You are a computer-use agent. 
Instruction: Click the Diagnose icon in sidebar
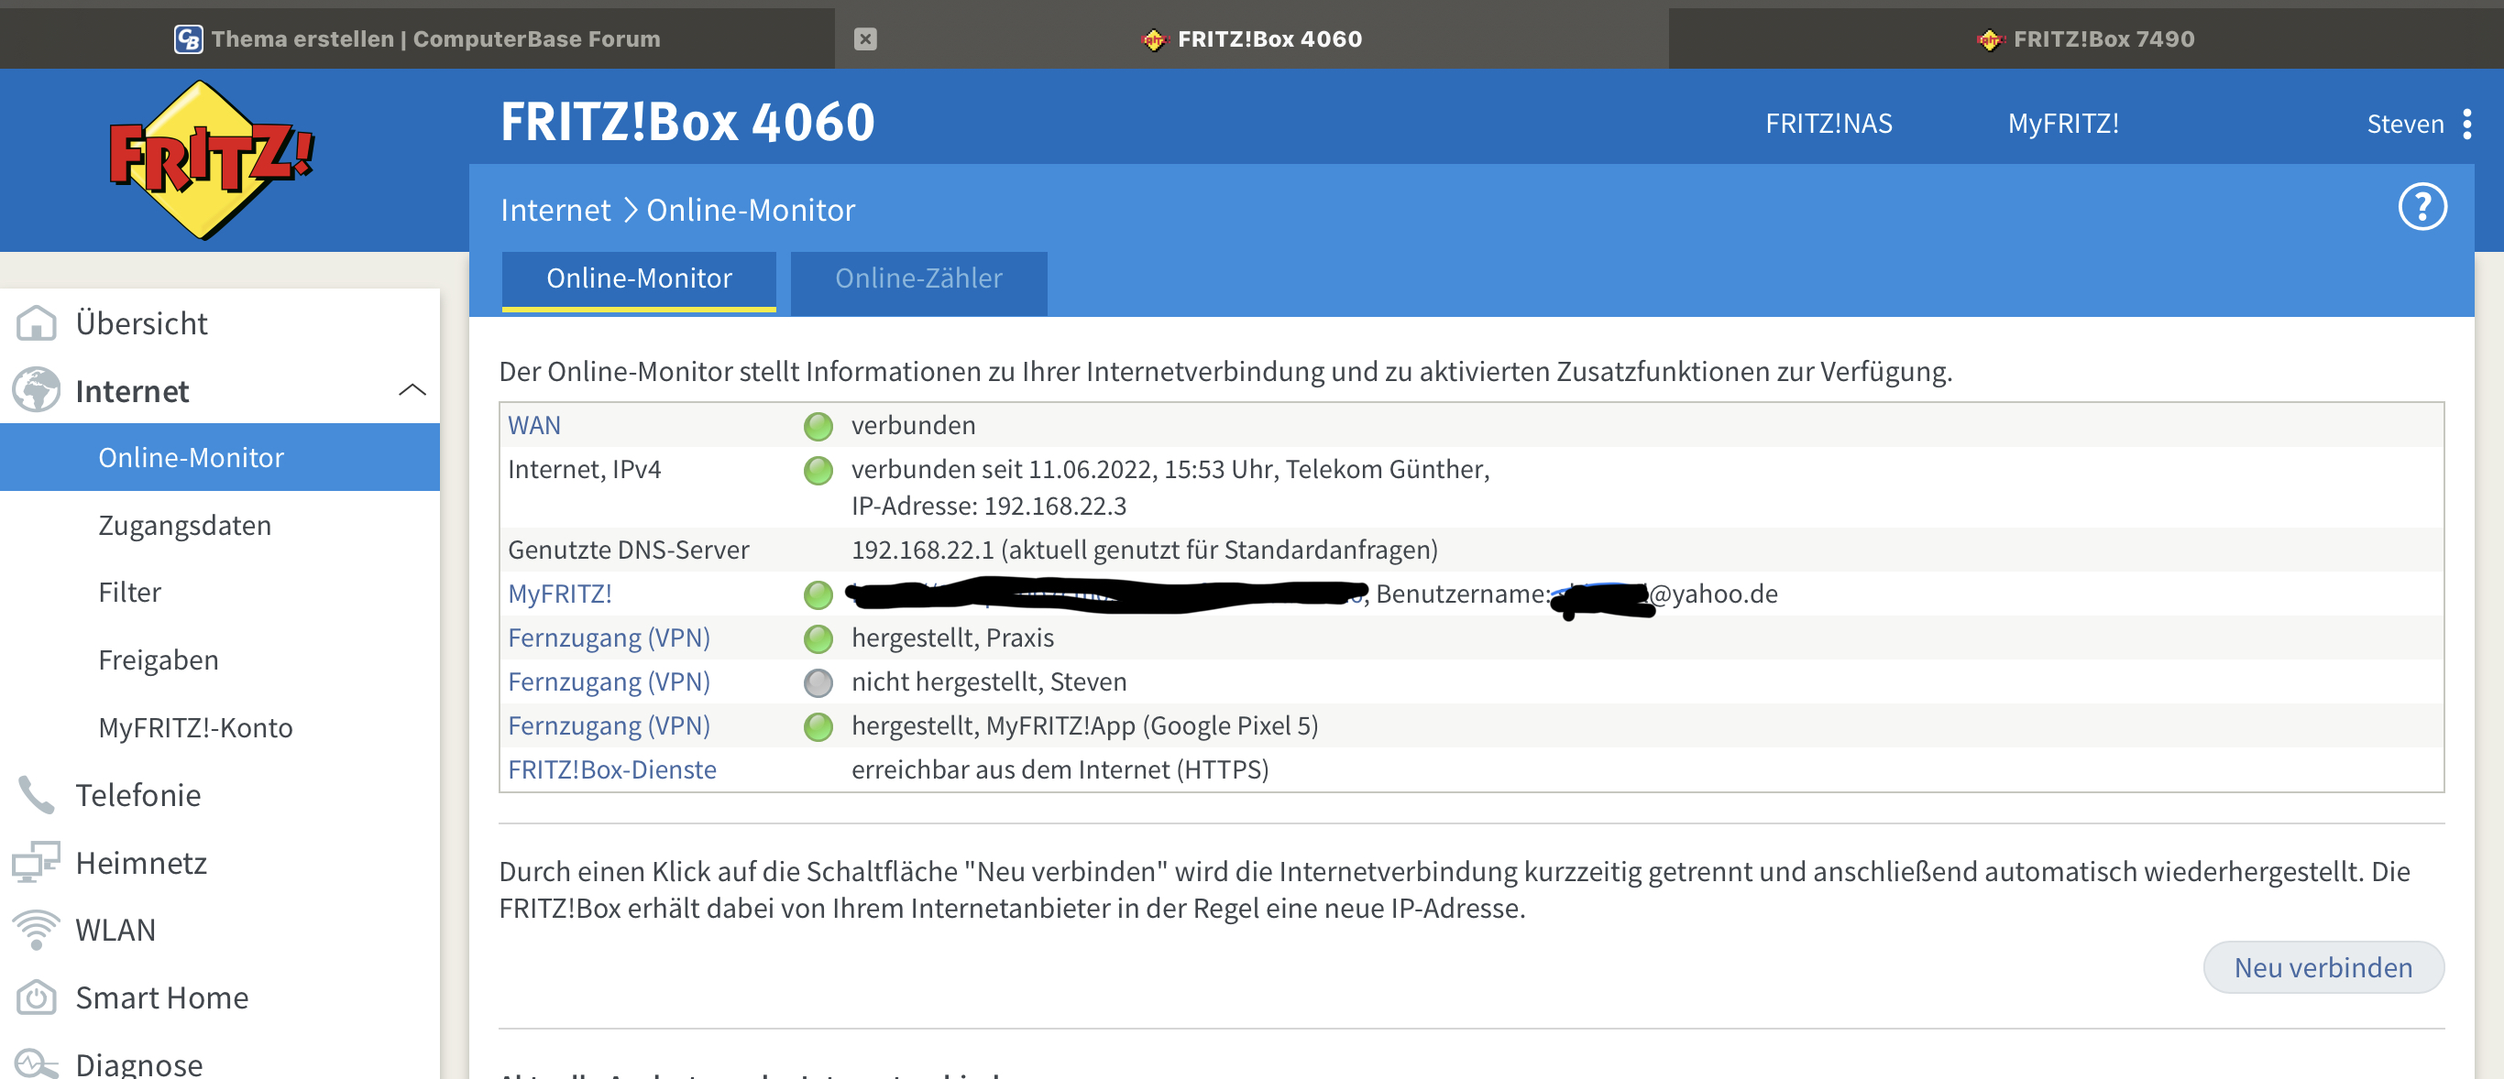pyautogui.click(x=37, y=1063)
